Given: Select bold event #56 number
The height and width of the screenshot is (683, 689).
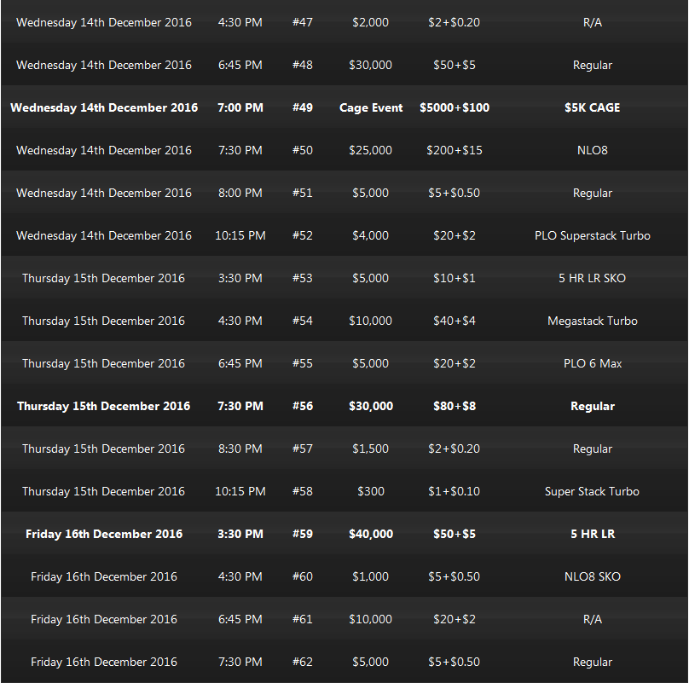Looking at the screenshot, I should pyautogui.click(x=303, y=406).
